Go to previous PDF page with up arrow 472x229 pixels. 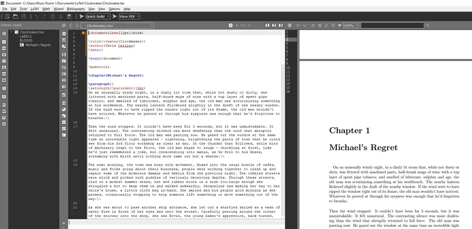click(x=298, y=25)
